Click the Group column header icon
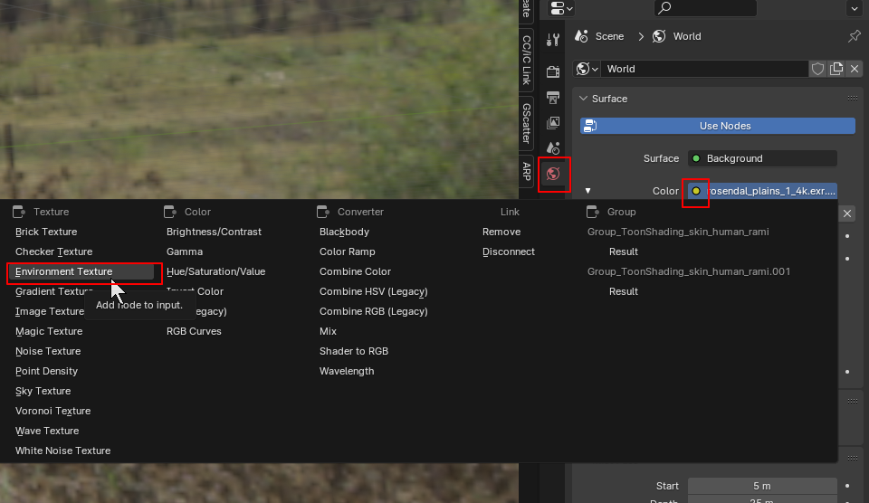 (x=592, y=212)
